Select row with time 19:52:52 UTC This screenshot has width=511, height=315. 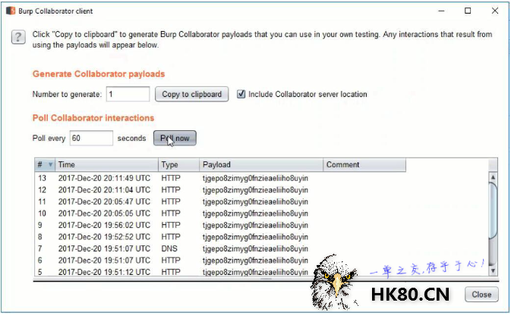point(261,237)
